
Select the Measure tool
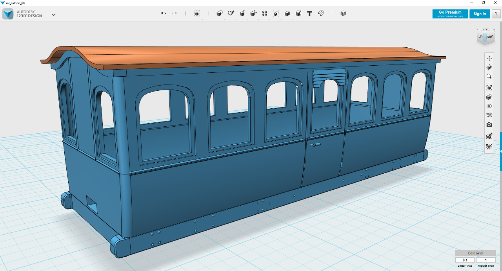click(298, 13)
